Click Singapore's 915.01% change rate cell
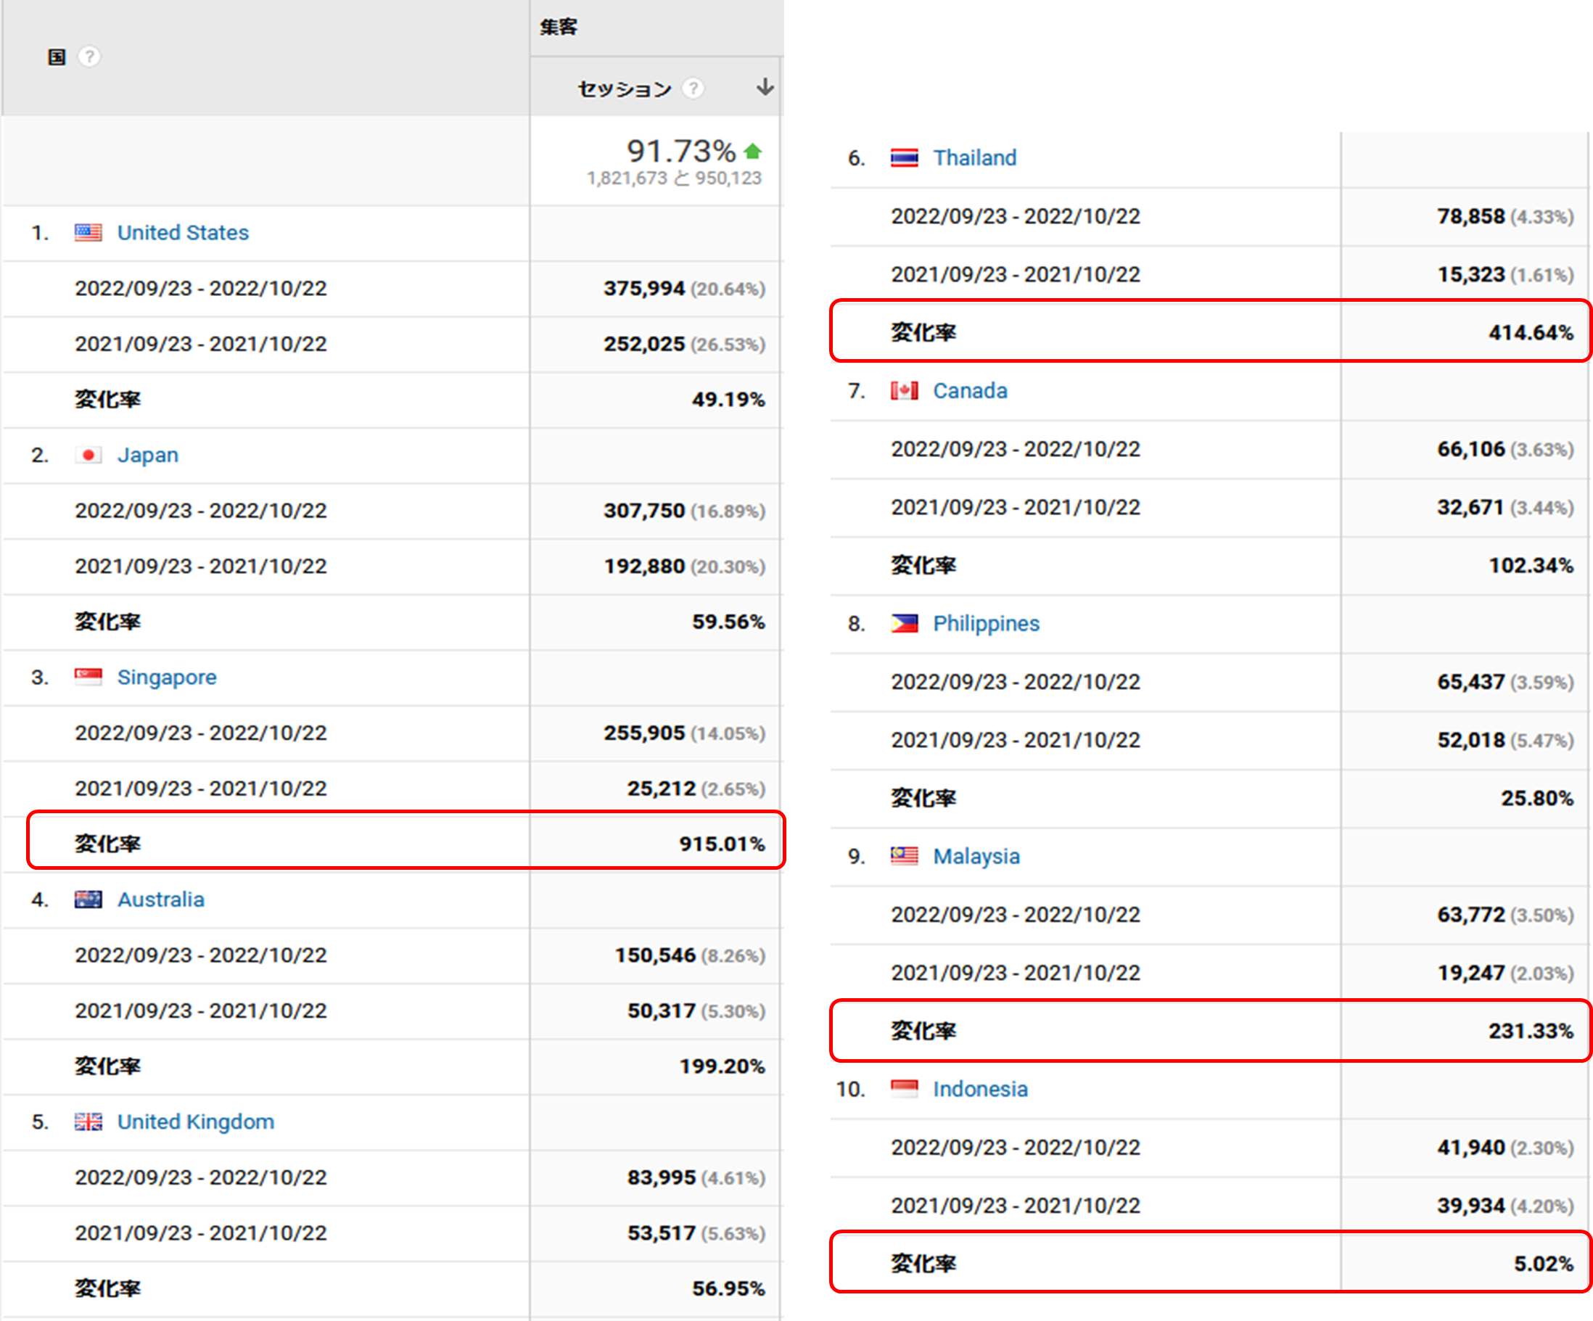This screenshot has width=1593, height=1321. [x=721, y=844]
